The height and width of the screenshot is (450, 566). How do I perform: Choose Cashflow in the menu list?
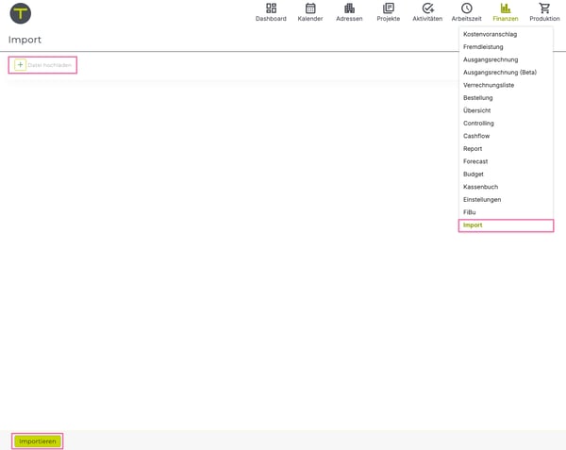(476, 136)
